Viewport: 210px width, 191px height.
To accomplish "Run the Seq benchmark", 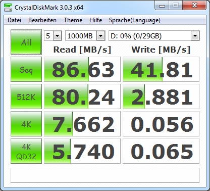I will pyautogui.click(x=26, y=69).
